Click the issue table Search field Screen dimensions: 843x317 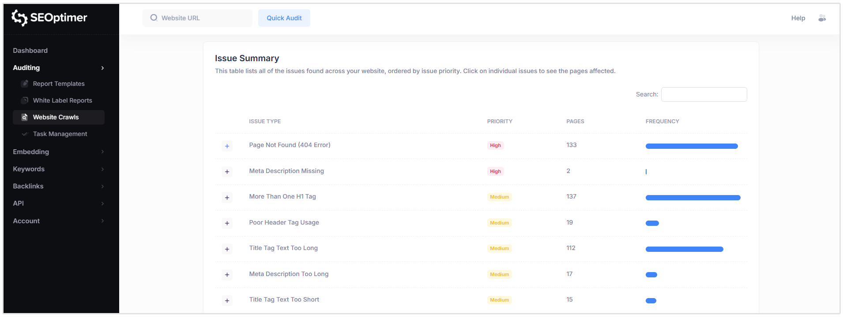[704, 94]
